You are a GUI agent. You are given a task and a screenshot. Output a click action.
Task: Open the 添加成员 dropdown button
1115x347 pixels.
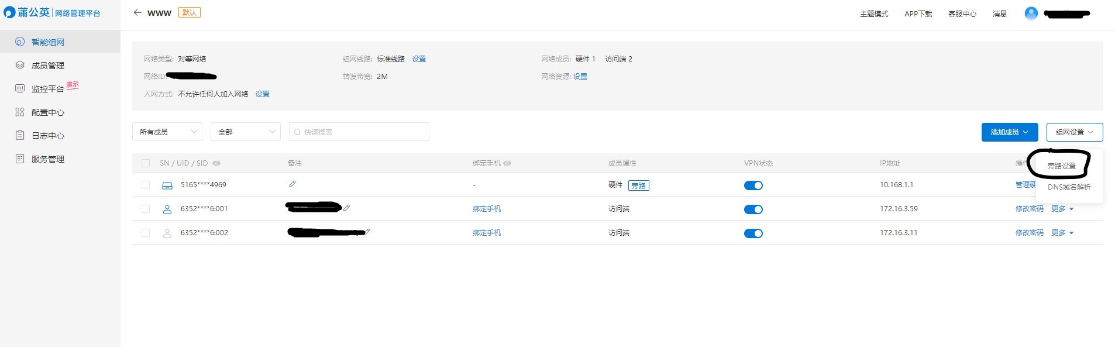1009,132
